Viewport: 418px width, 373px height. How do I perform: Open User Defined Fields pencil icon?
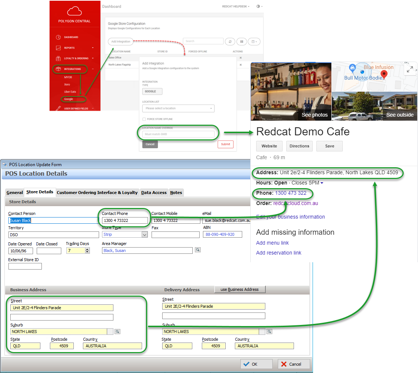(x=58, y=108)
